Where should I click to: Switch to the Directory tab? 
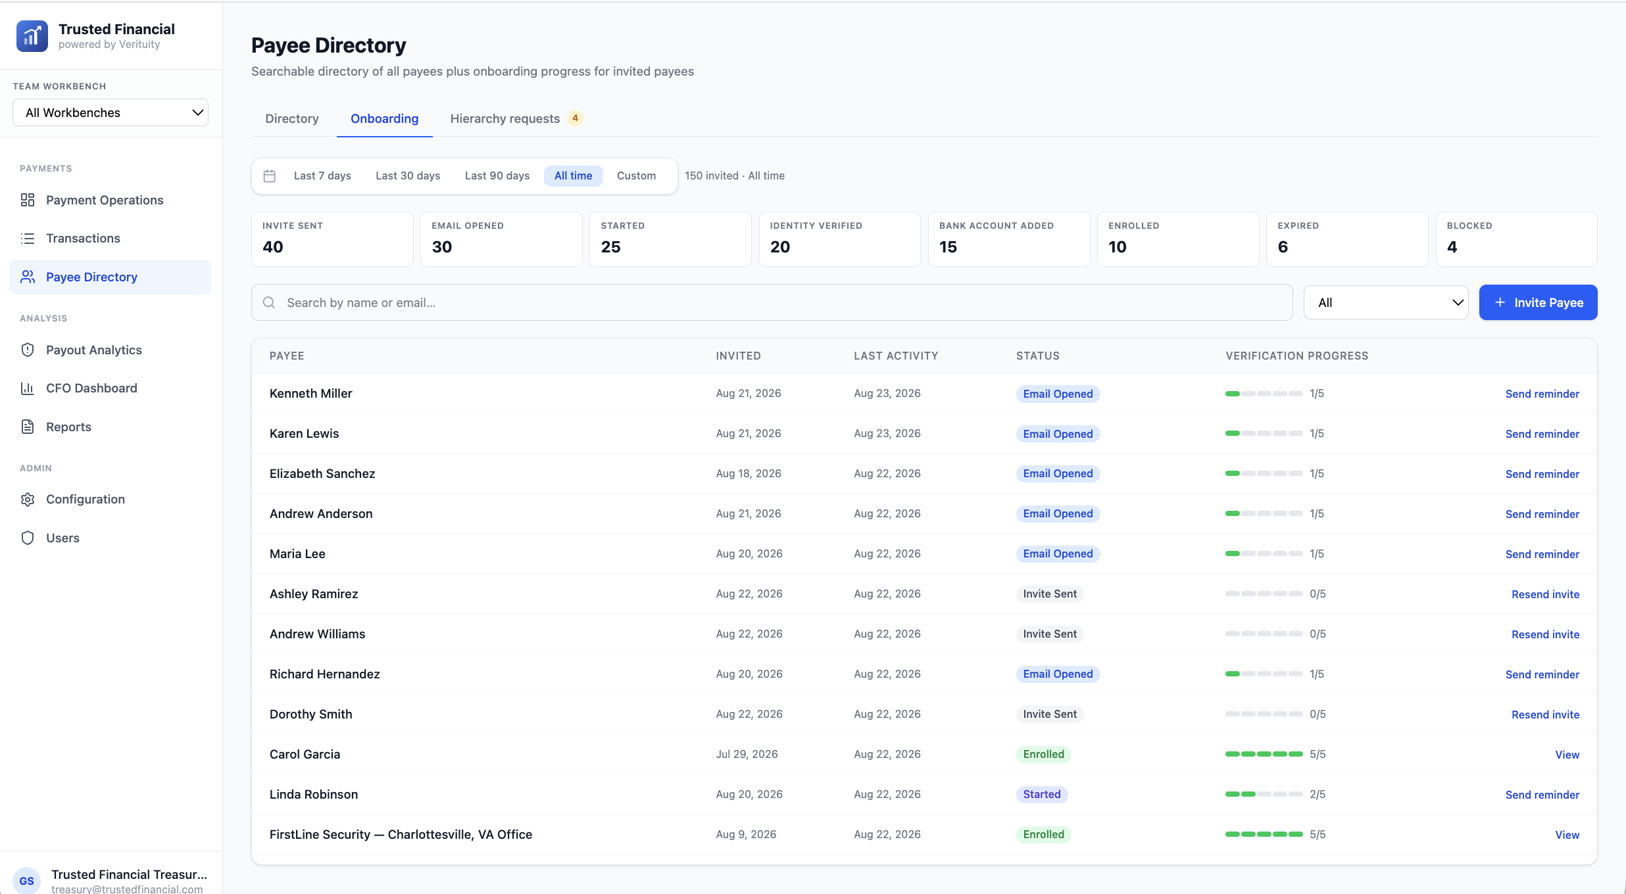coord(292,118)
